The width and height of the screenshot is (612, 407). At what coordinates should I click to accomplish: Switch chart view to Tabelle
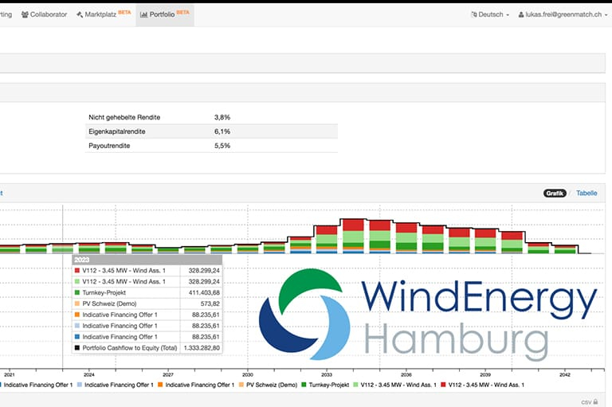point(586,193)
